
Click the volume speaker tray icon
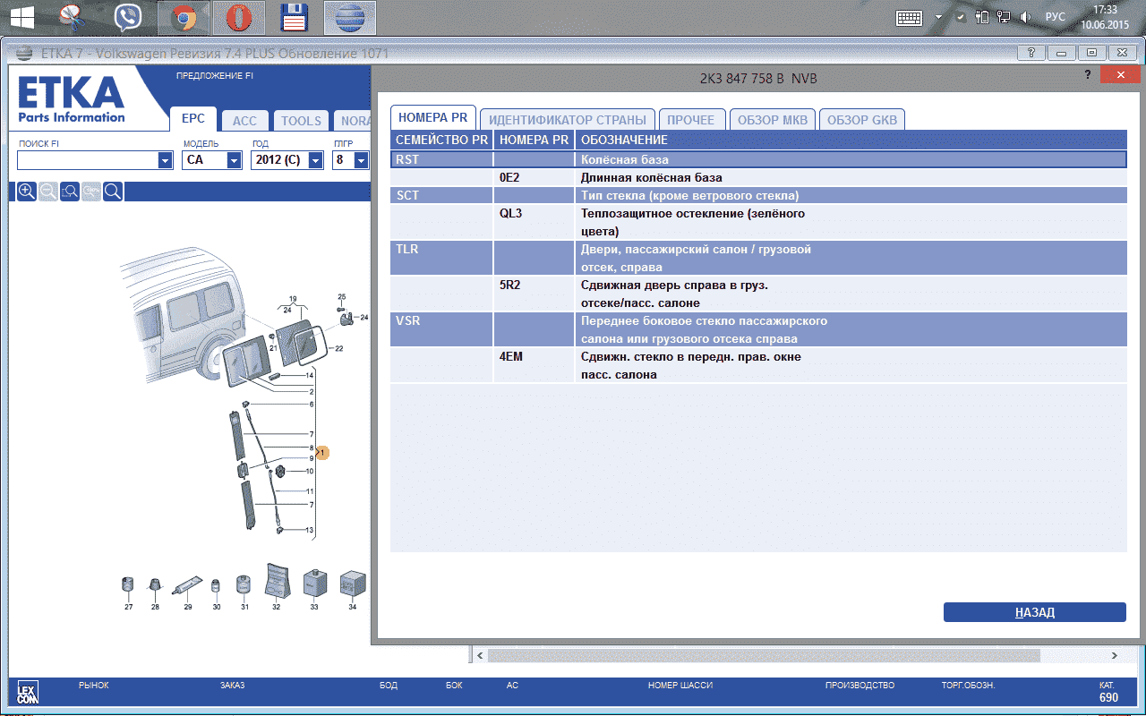click(x=1026, y=17)
